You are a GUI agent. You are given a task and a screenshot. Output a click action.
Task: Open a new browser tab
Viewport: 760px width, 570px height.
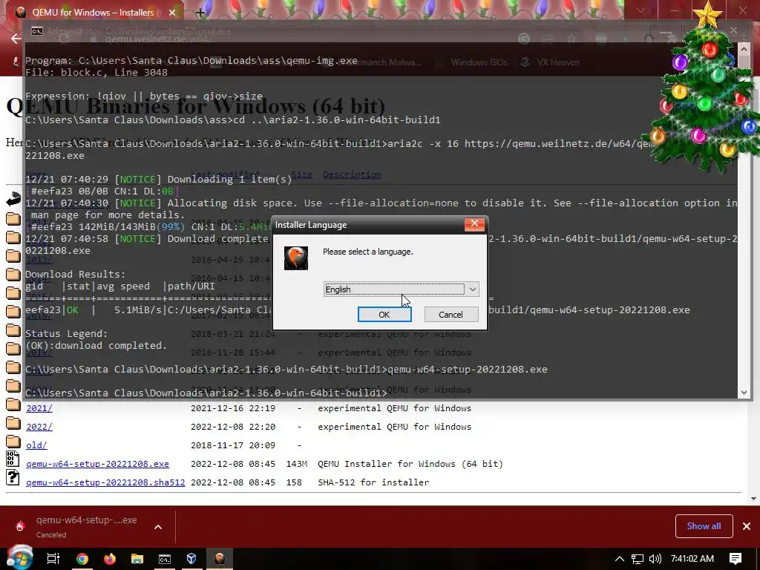(200, 13)
